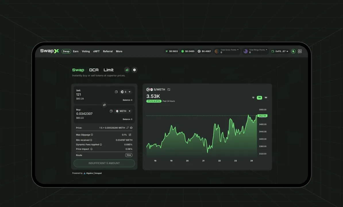The image size is (343, 207).
Task: Show Min received info tooltip
Action: pyautogui.click(x=91, y=140)
